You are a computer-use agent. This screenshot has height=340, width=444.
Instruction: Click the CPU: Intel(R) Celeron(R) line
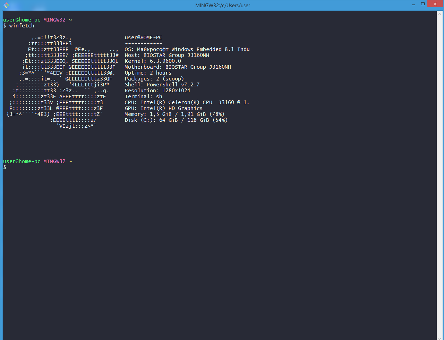[x=187, y=102]
